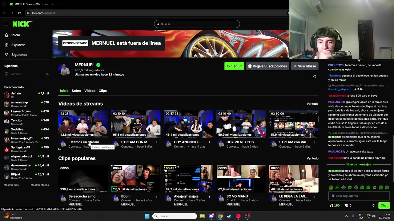Open options menu for 'LE PEGA LA LAG...' clip
Screen dimensions: 394x221
click(315, 196)
